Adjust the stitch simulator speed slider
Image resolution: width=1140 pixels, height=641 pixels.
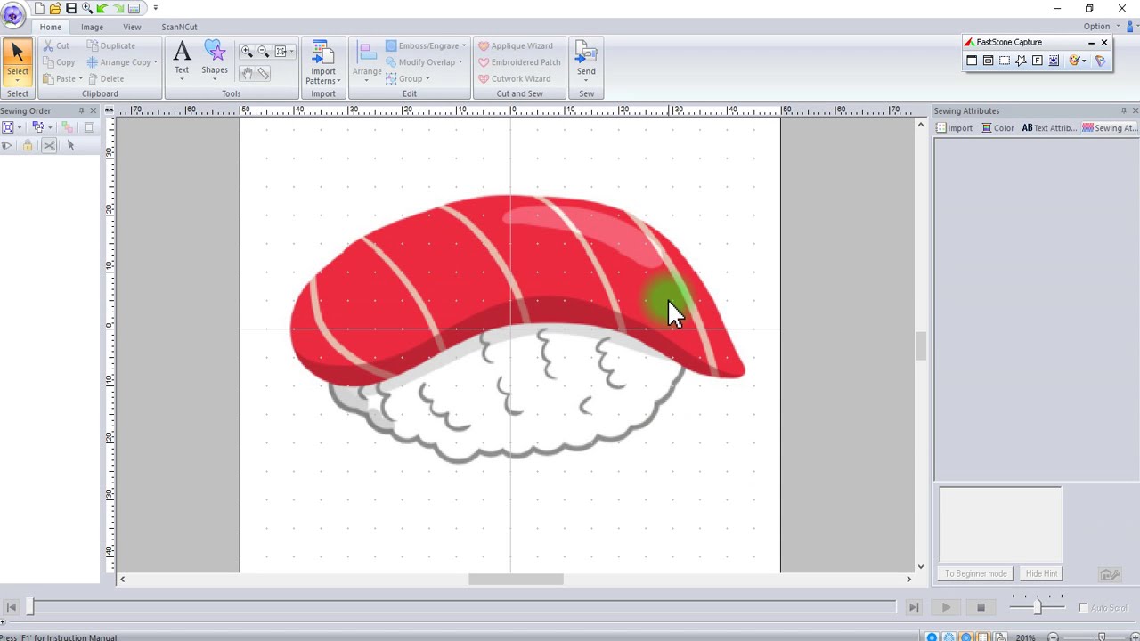1037,607
